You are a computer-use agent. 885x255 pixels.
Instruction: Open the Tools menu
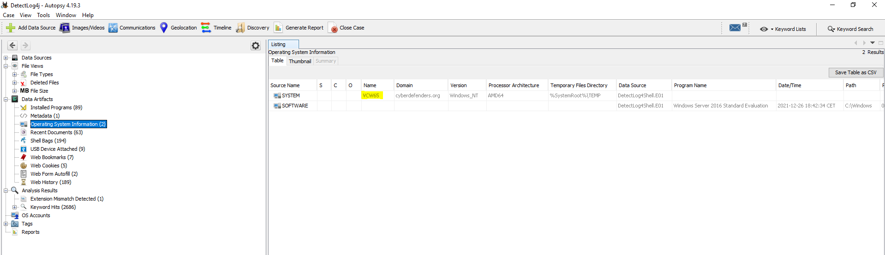coord(43,15)
